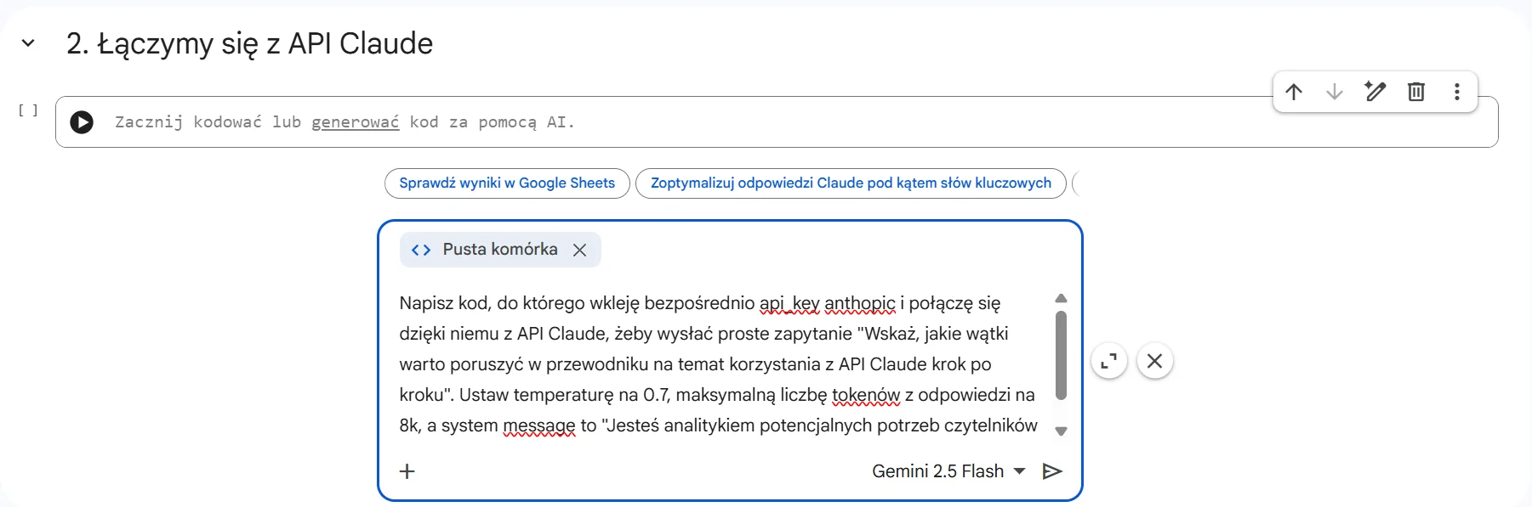Screen dimensions: 1532x507
Task: Click the scroll-down arrow in prompt box
Action: 1060,431
